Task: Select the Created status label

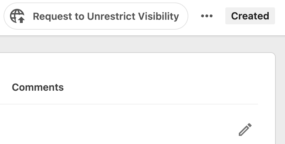Action: click(x=250, y=16)
